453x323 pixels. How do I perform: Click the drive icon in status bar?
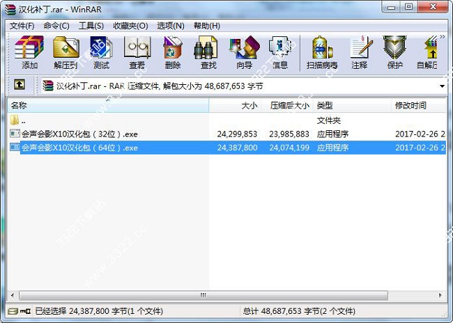[x=13, y=311]
